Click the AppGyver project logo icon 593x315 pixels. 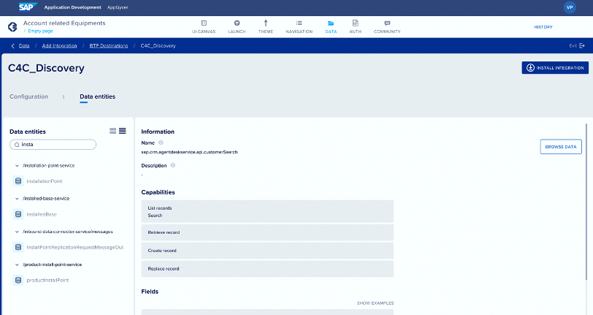click(12, 27)
